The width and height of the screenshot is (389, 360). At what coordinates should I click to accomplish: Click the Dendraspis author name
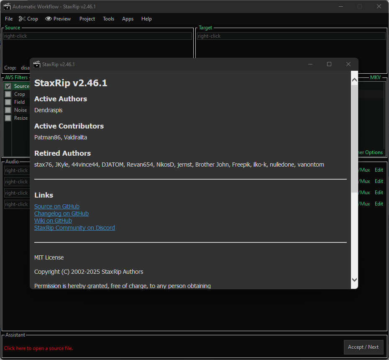49,110
